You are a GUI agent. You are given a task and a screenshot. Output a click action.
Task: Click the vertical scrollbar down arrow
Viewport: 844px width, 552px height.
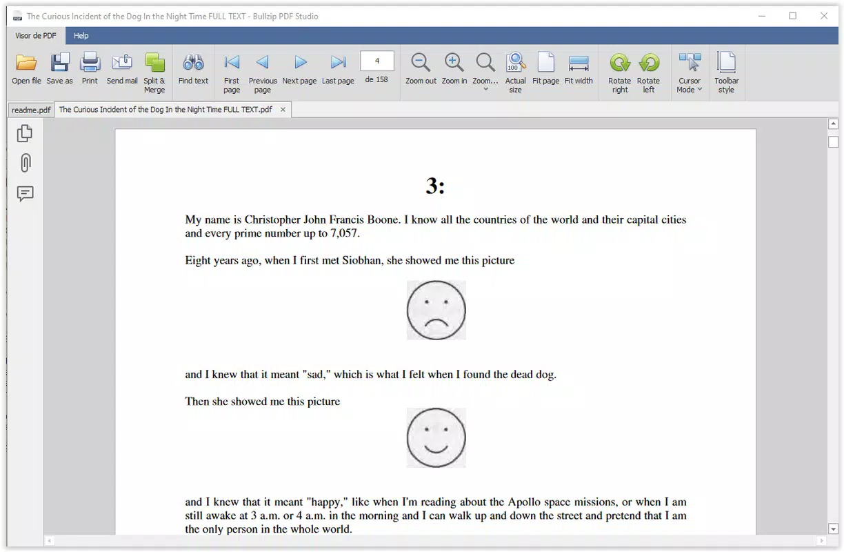point(833,529)
